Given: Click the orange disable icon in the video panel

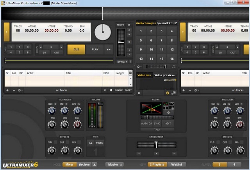Looking at the screenshot, I should (167, 93).
